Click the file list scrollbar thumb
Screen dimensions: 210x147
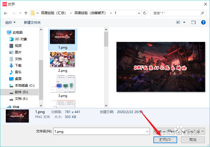click(x=106, y=39)
